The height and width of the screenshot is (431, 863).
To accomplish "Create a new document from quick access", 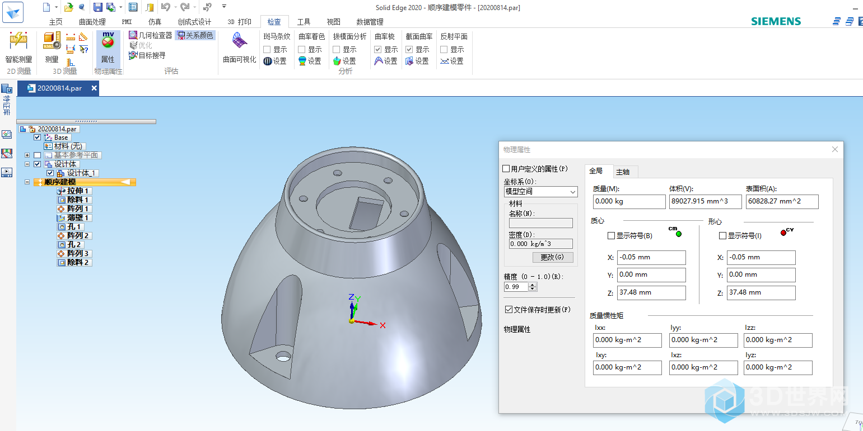I will point(47,7).
